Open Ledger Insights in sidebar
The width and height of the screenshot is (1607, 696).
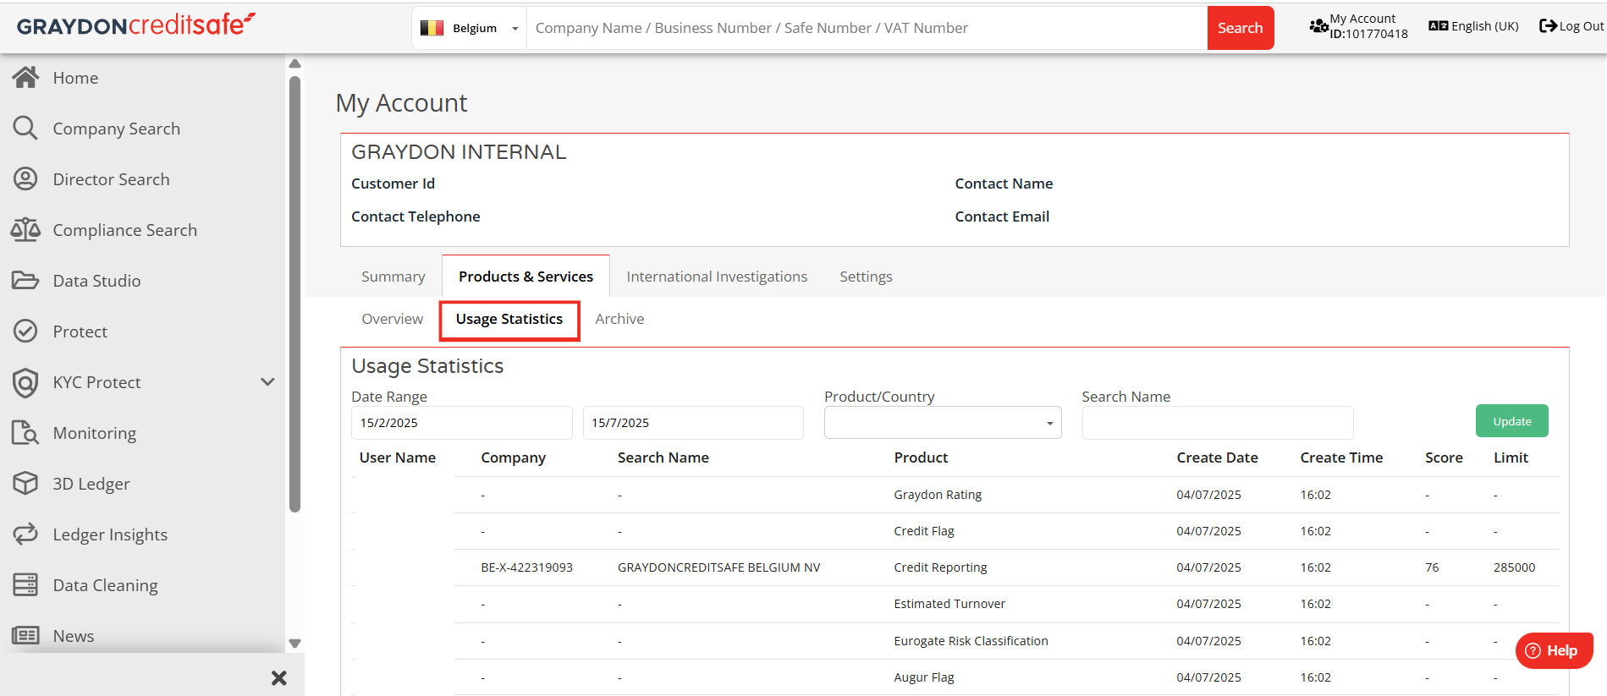click(x=110, y=534)
